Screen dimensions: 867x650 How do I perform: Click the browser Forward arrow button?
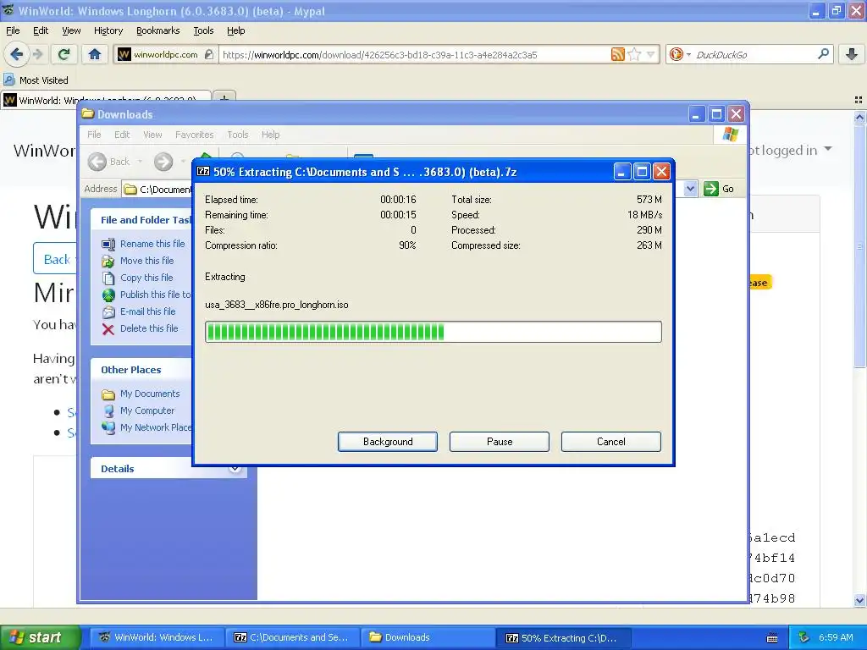coord(37,54)
